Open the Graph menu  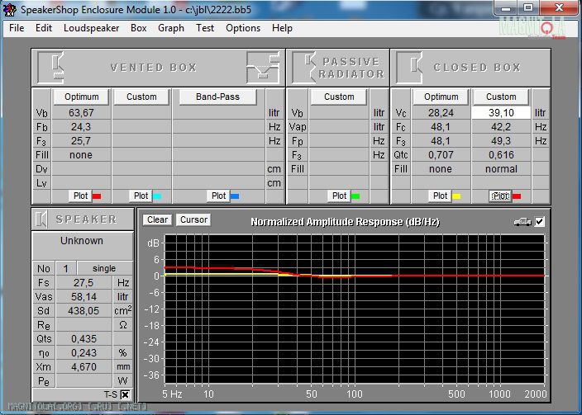[x=171, y=27]
